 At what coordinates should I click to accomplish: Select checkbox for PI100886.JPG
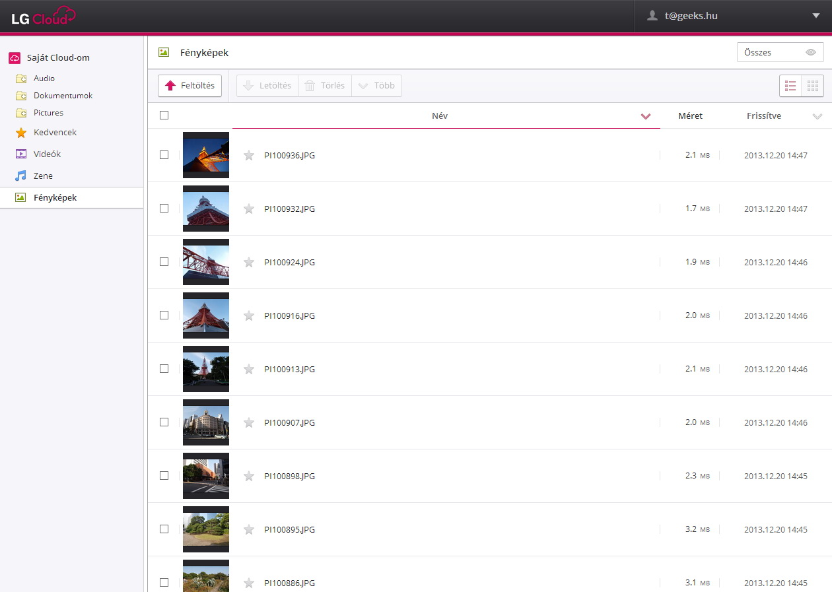164,583
